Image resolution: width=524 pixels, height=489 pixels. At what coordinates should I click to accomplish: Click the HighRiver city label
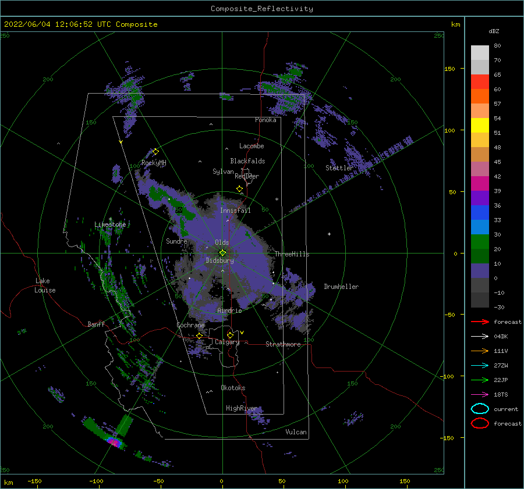pyautogui.click(x=242, y=408)
